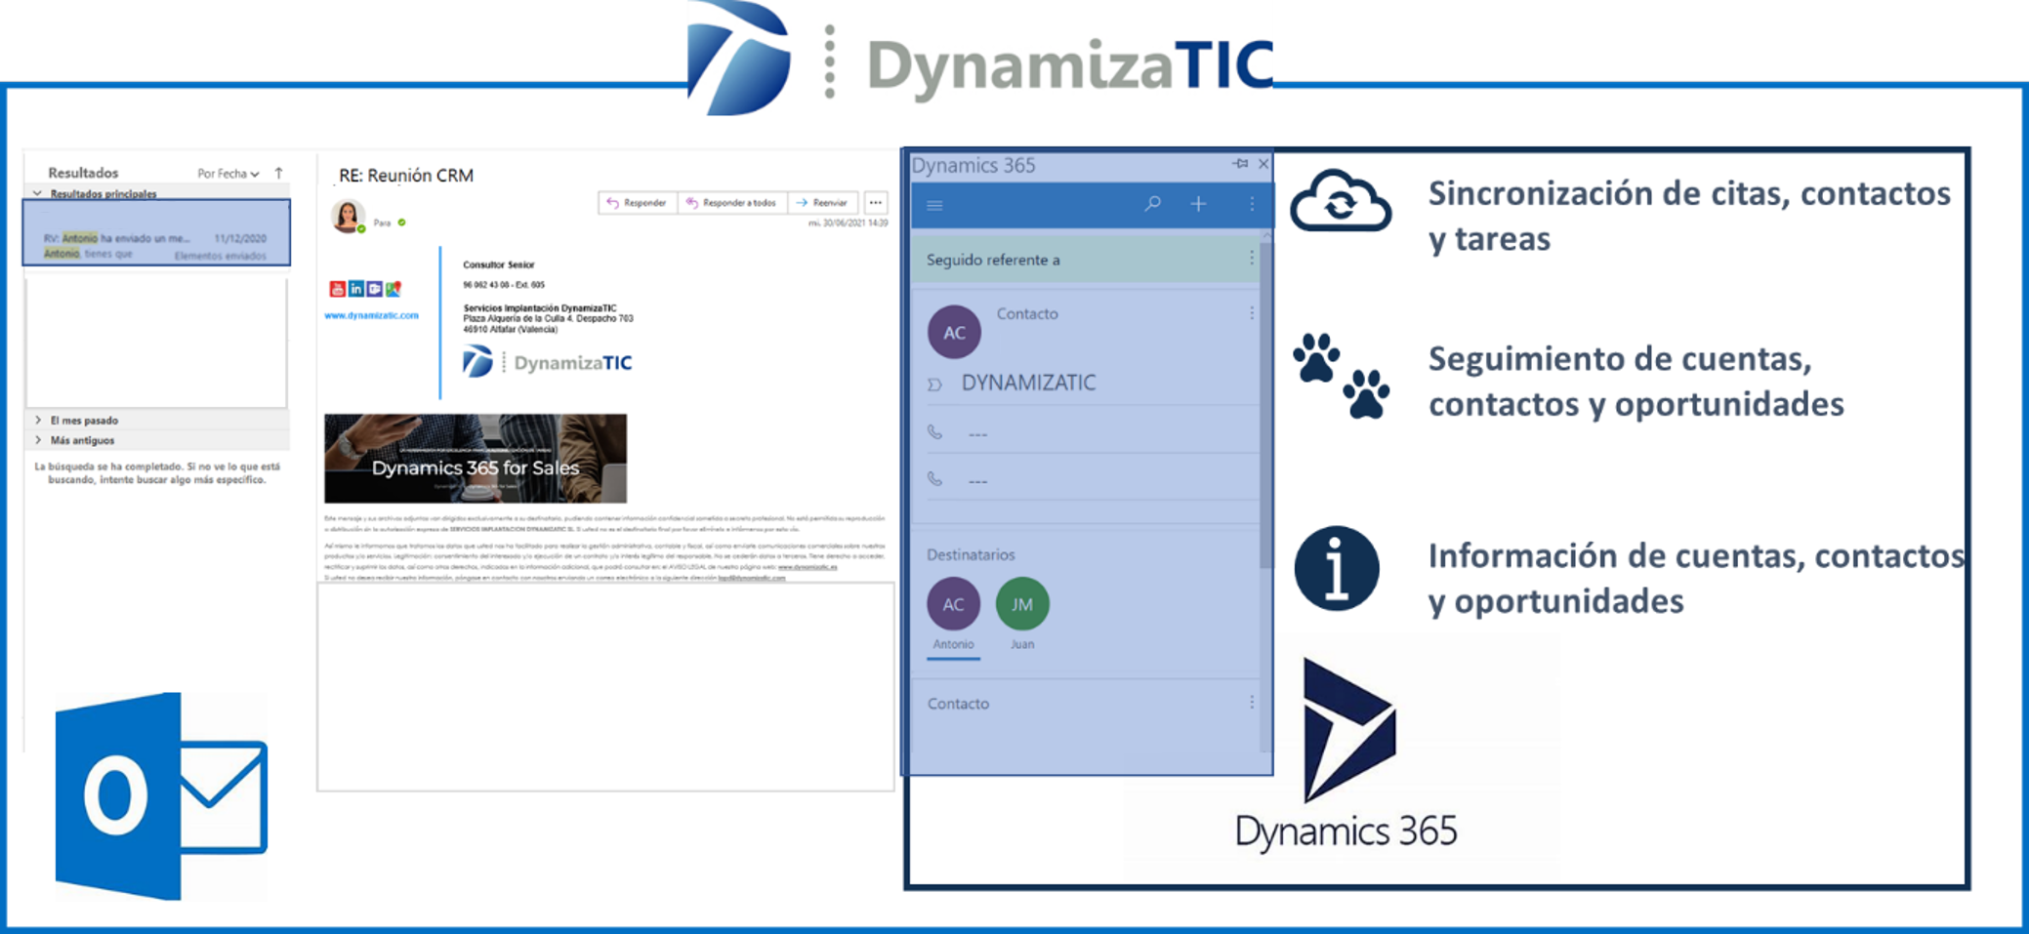Screen dimensions: 2029x934
Task: Click the 'Consultor Senior' signature text
Action: click(499, 264)
